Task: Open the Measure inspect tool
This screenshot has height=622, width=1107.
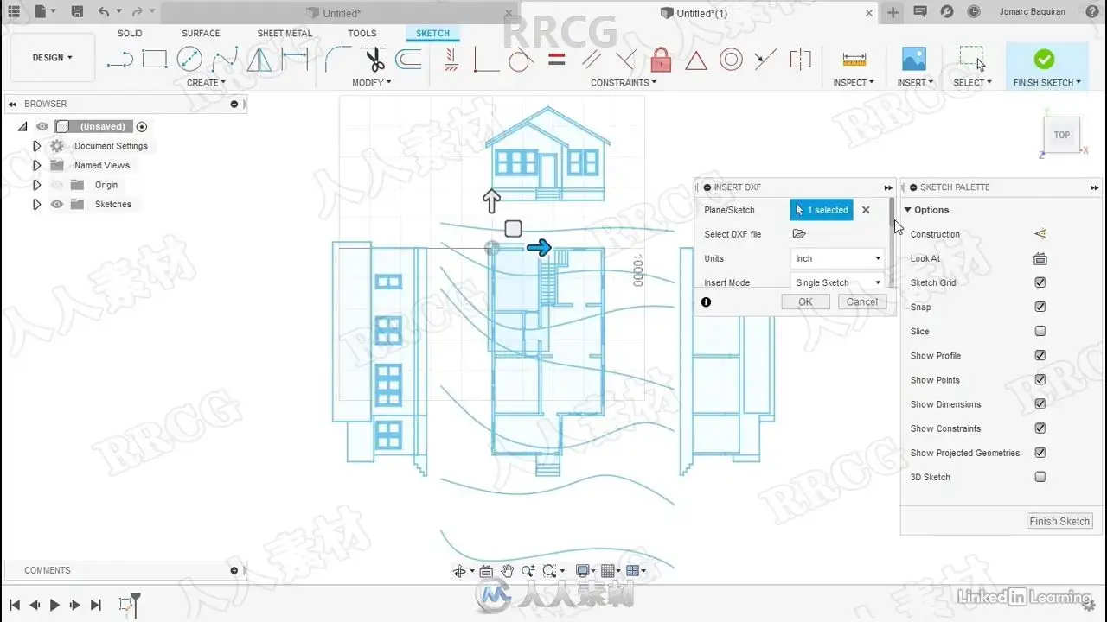Action: pyautogui.click(x=854, y=59)
